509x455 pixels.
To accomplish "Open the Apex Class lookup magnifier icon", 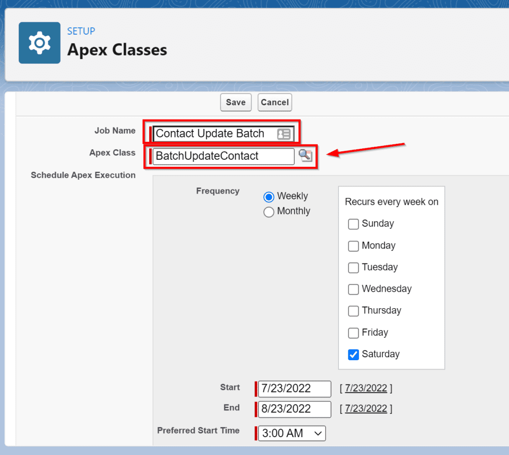I will pyautogui.click(x=306, y=156).
